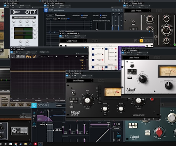Viewport: 176px width, 146px height.
Task: Select Surgical filter type in RX De-noise
Action: point(101,15)
